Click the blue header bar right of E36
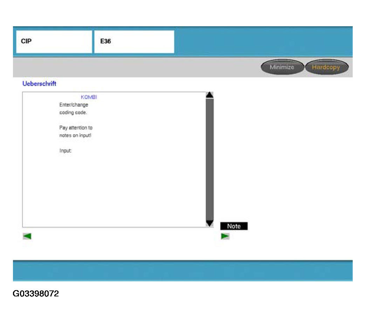 coord(263,41)
